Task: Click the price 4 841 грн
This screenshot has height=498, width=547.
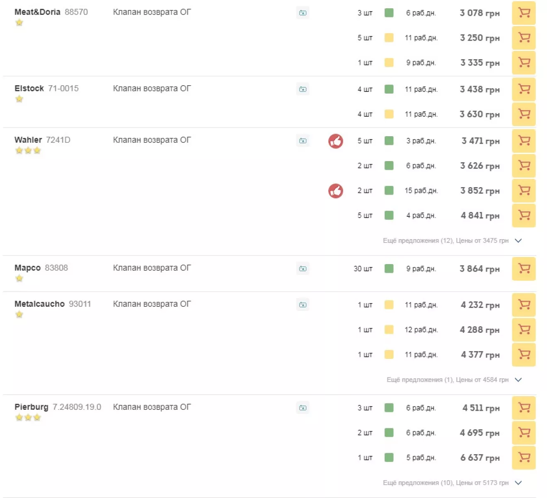Action: pyautogui.click(x=480, y=216)
